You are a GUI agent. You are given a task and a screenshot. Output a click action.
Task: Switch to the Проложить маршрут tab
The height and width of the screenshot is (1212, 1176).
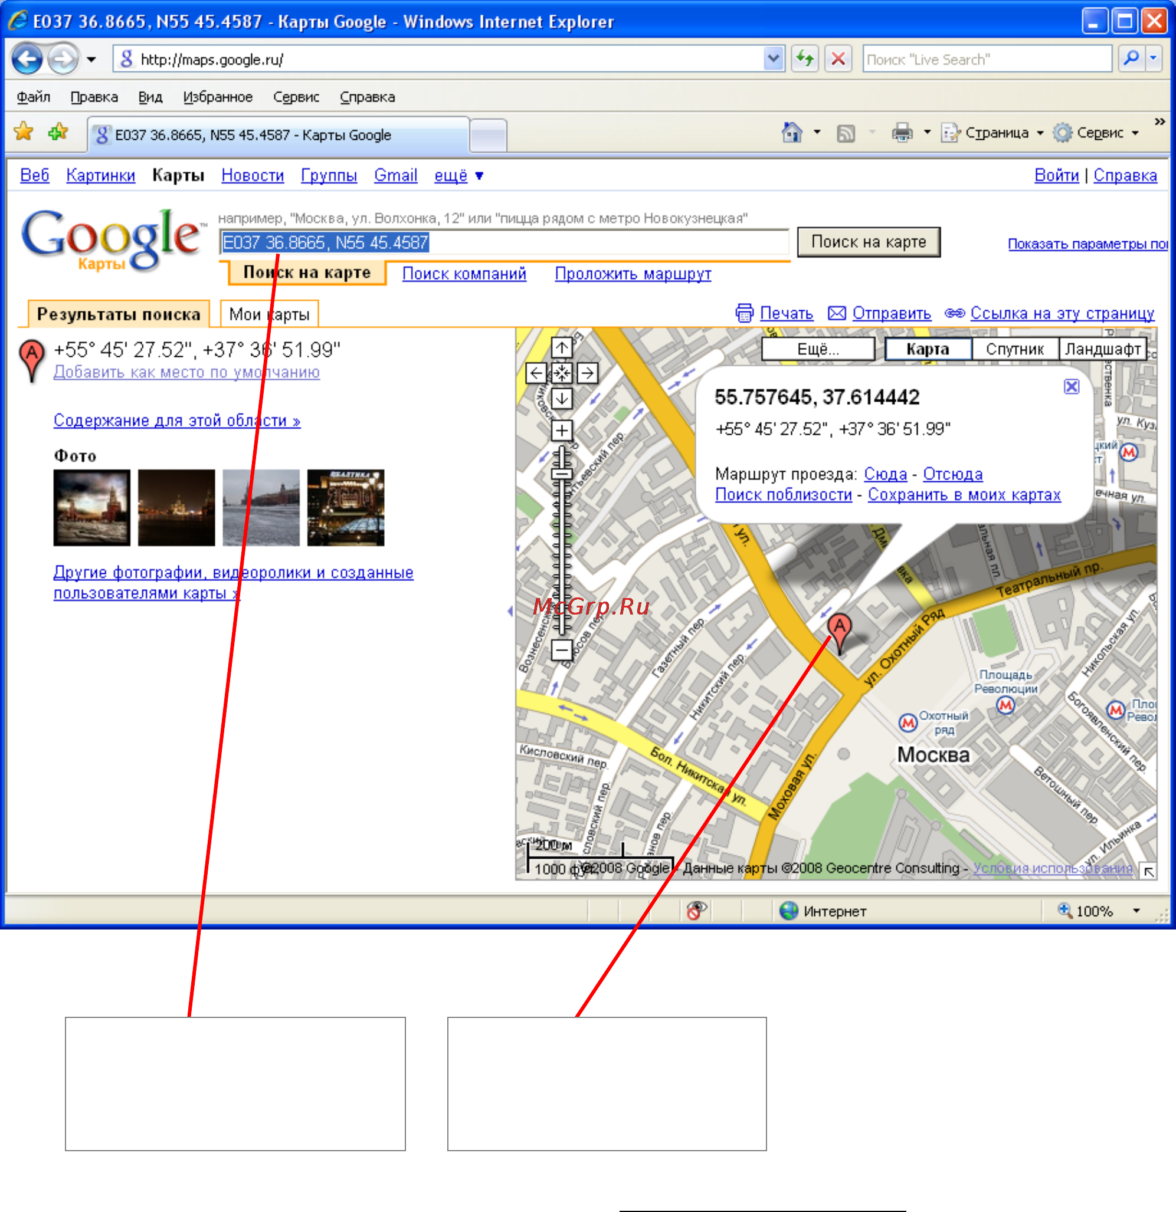click(633, 273)
